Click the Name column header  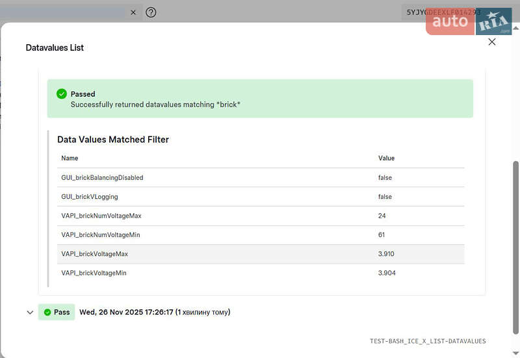coord(70,158)
